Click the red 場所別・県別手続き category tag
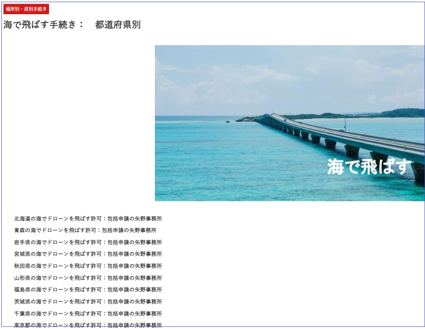The height and width of the screenshot is (329, 425). click(26, 9)
